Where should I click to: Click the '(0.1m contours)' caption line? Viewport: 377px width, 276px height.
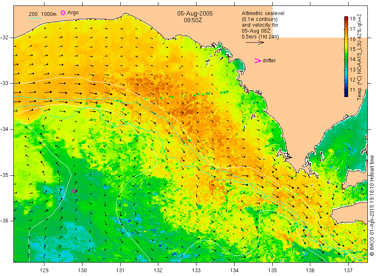tap(259, 19)
